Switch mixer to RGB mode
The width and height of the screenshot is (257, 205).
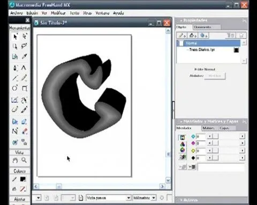[182, 144]
